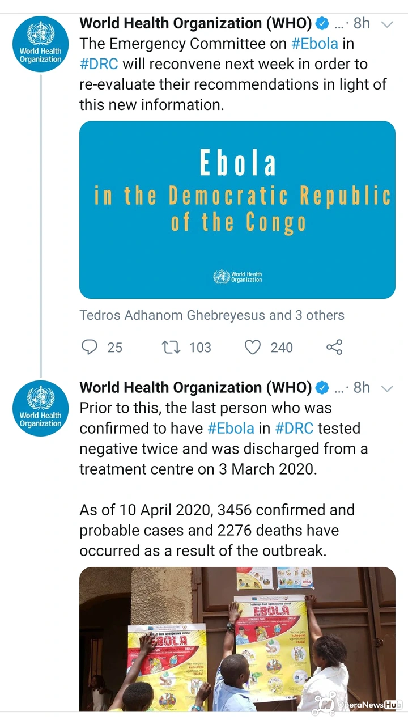Retweet the Emergency Committee tweet

(171, 347)
